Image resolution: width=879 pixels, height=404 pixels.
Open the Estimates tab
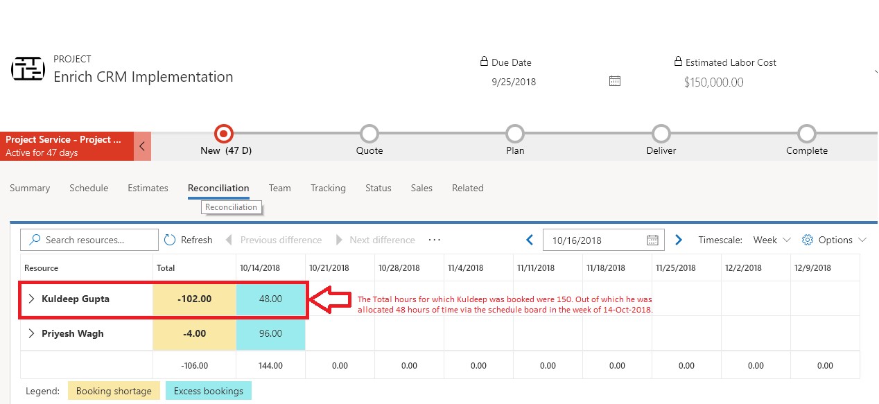[148, 188]
